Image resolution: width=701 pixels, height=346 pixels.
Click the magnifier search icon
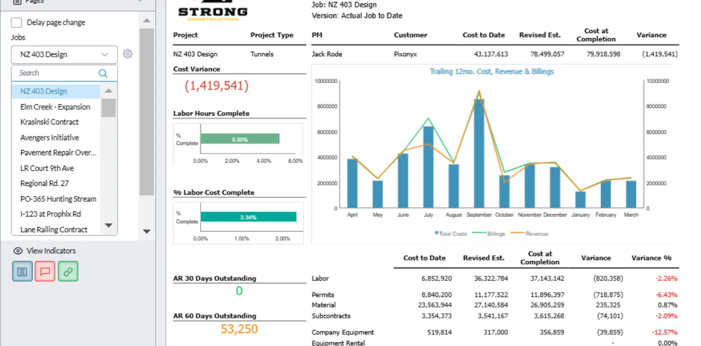pyautogui.click(x=103, y=73)
